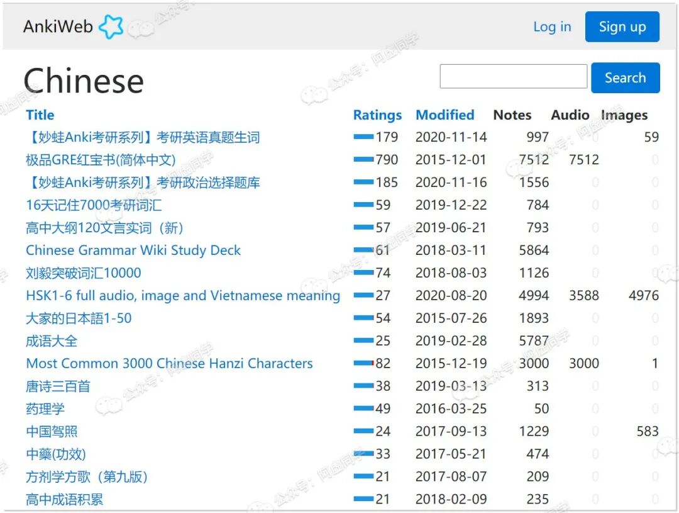The image size is (679, 513).
Task: Click notes count 313
Action: click(538, 386)
